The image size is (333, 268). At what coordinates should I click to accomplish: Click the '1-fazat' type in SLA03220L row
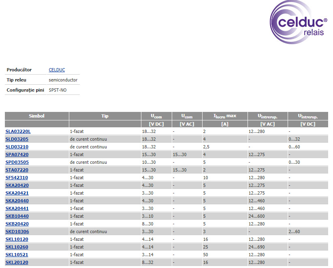click(x=77, y=131)
